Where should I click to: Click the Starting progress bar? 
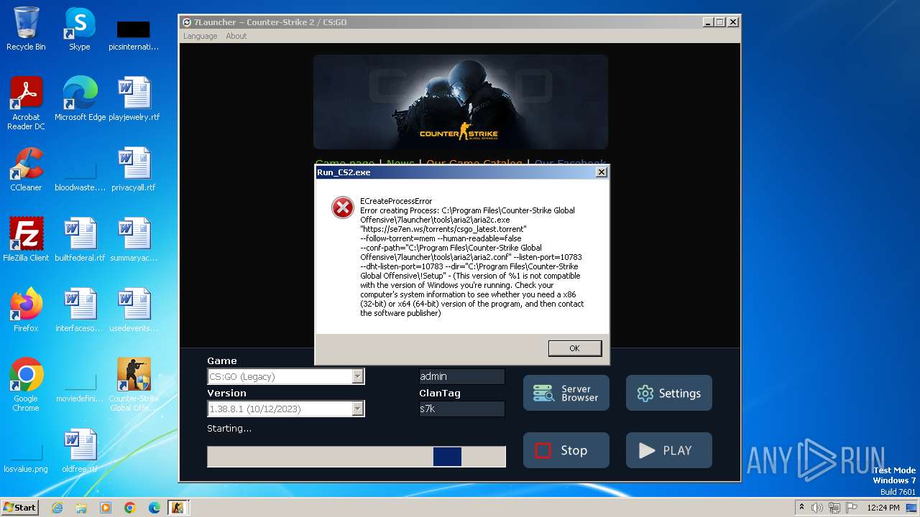click(x=356, y=457)
